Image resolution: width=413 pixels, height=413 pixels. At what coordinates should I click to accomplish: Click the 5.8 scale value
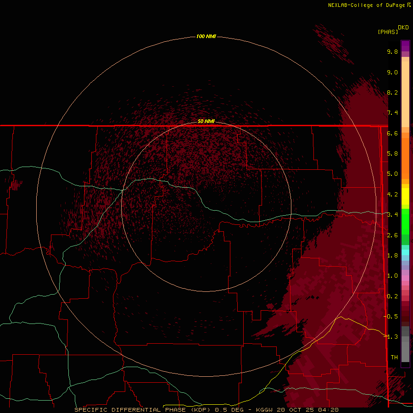[392, 154]
